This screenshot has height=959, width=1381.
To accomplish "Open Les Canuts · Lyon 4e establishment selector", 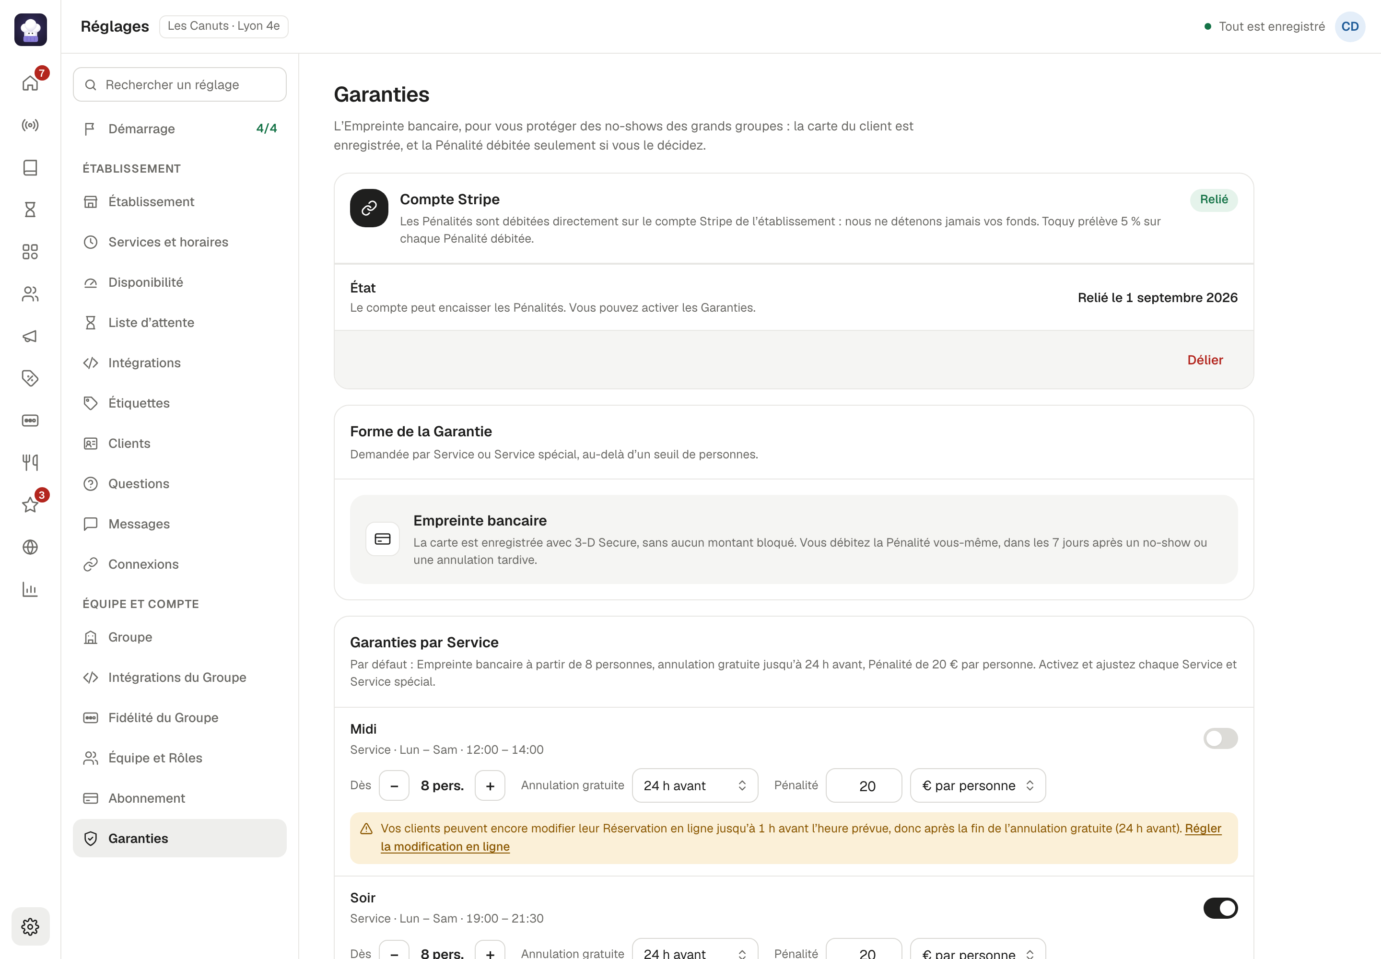I will point(223,26).
